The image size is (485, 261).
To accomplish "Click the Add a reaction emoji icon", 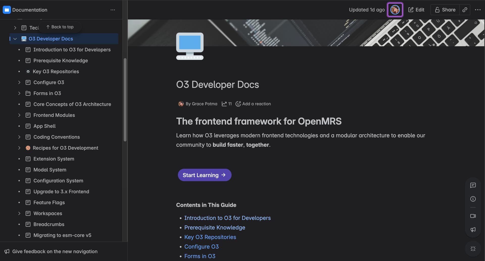I will click(238, 104).
